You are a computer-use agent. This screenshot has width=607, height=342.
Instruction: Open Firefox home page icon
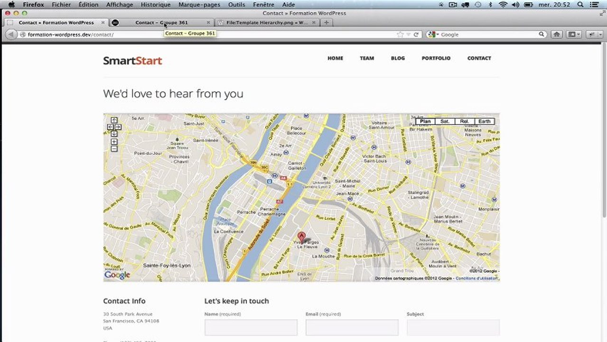click(x=557, y=34)
